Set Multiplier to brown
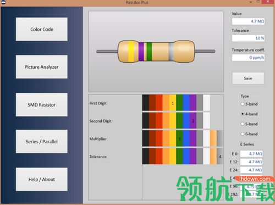The width and height of the screenshot is (275, 205). [152, 138]
